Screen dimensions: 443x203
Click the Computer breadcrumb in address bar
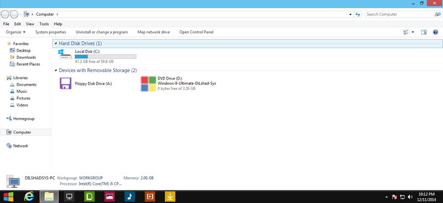pyautogui.click(x=45, y=14)
